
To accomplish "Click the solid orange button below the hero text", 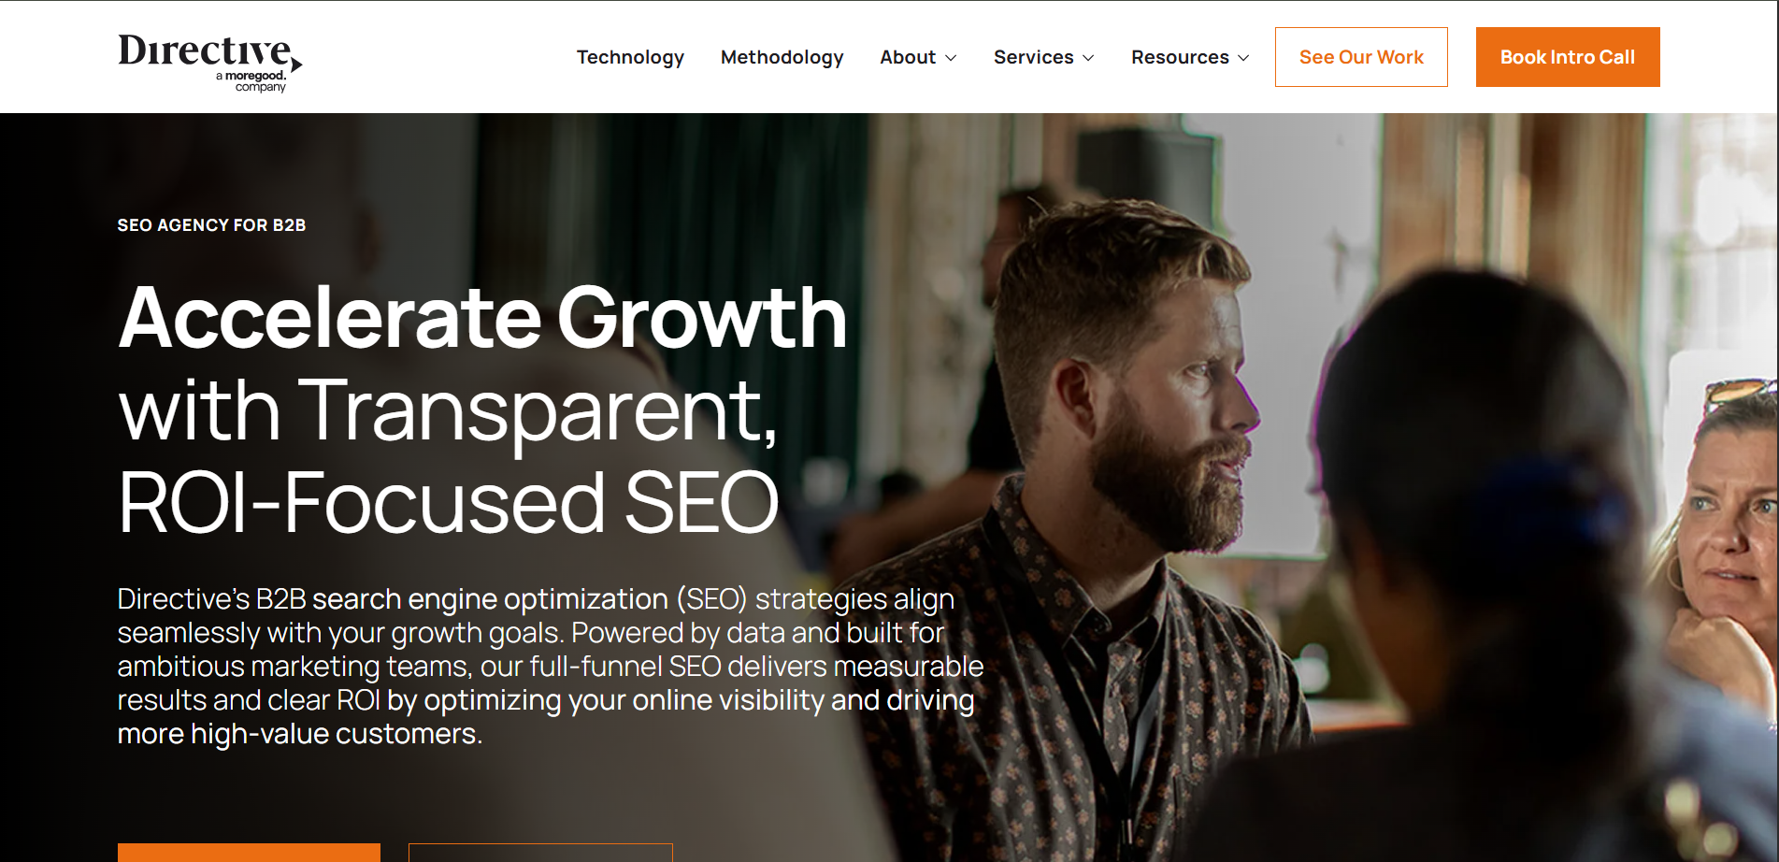I will pos(249,853).
